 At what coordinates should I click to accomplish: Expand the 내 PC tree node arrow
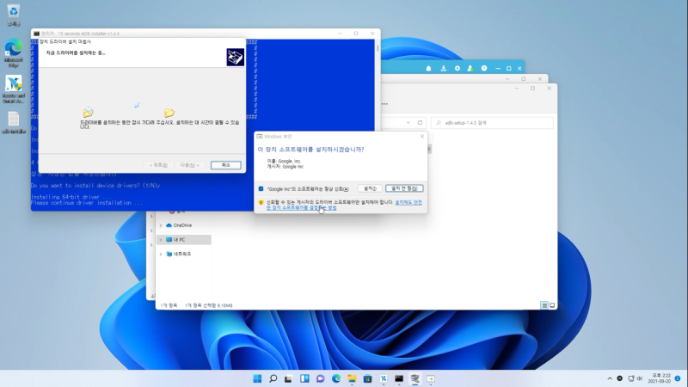161,240
